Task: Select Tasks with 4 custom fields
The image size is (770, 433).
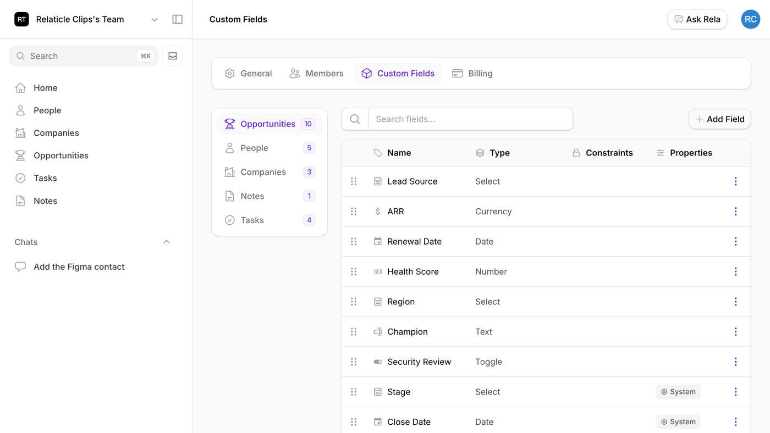Action: click(269, 220)
